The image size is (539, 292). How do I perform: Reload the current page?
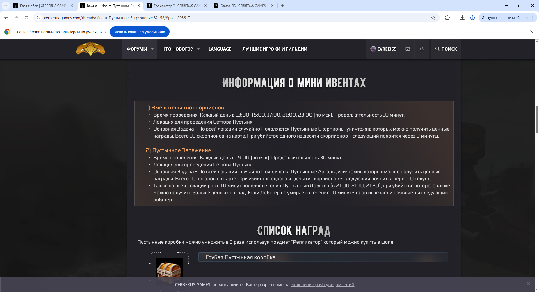pyautogui.click(x=26, y=18)
